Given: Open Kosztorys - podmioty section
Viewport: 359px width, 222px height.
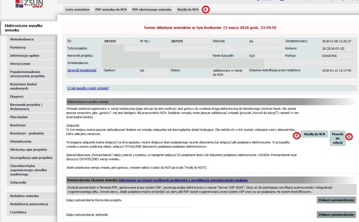Looking at the screenshot, I should pyautogui.click(x=32, y=133).
